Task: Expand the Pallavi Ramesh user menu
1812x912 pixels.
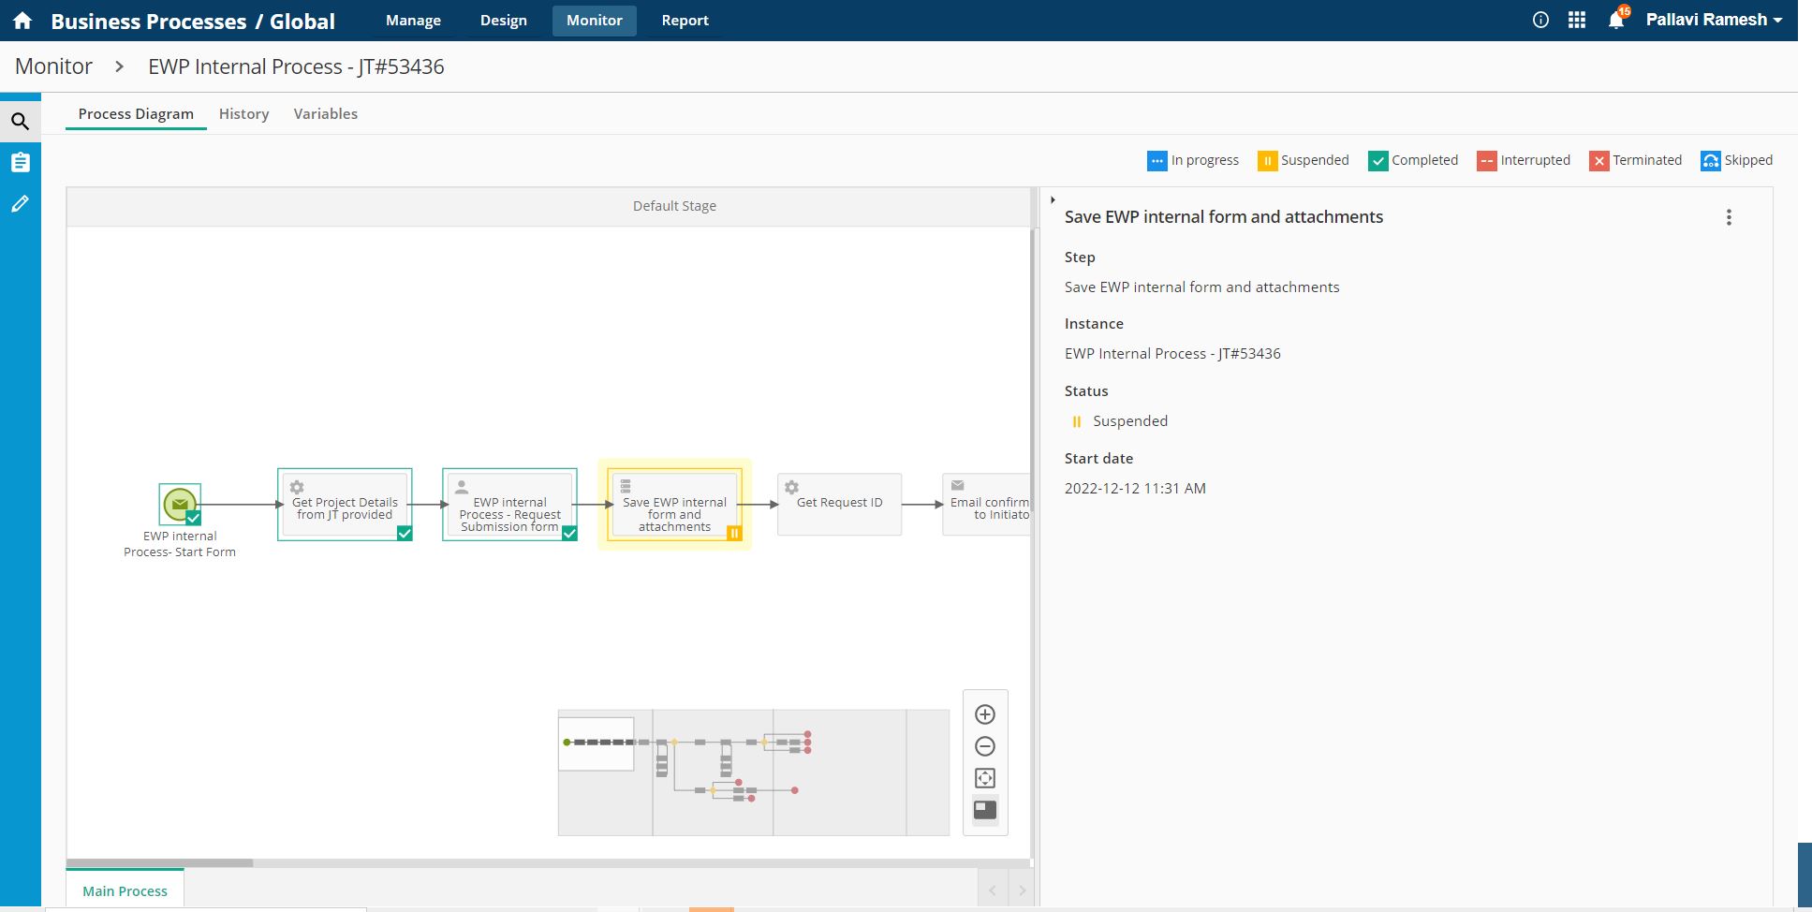Action: 1713,21
